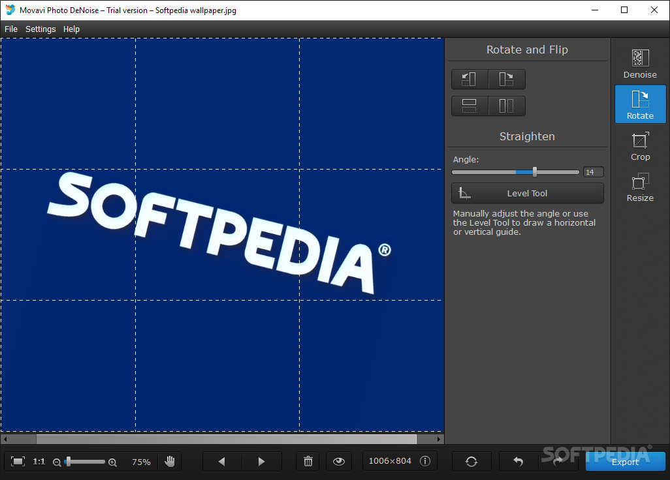Click the scrollbar right arrow
Image resolution: width=670 pixels, height=480 pixels.
[x=438, y=439]
